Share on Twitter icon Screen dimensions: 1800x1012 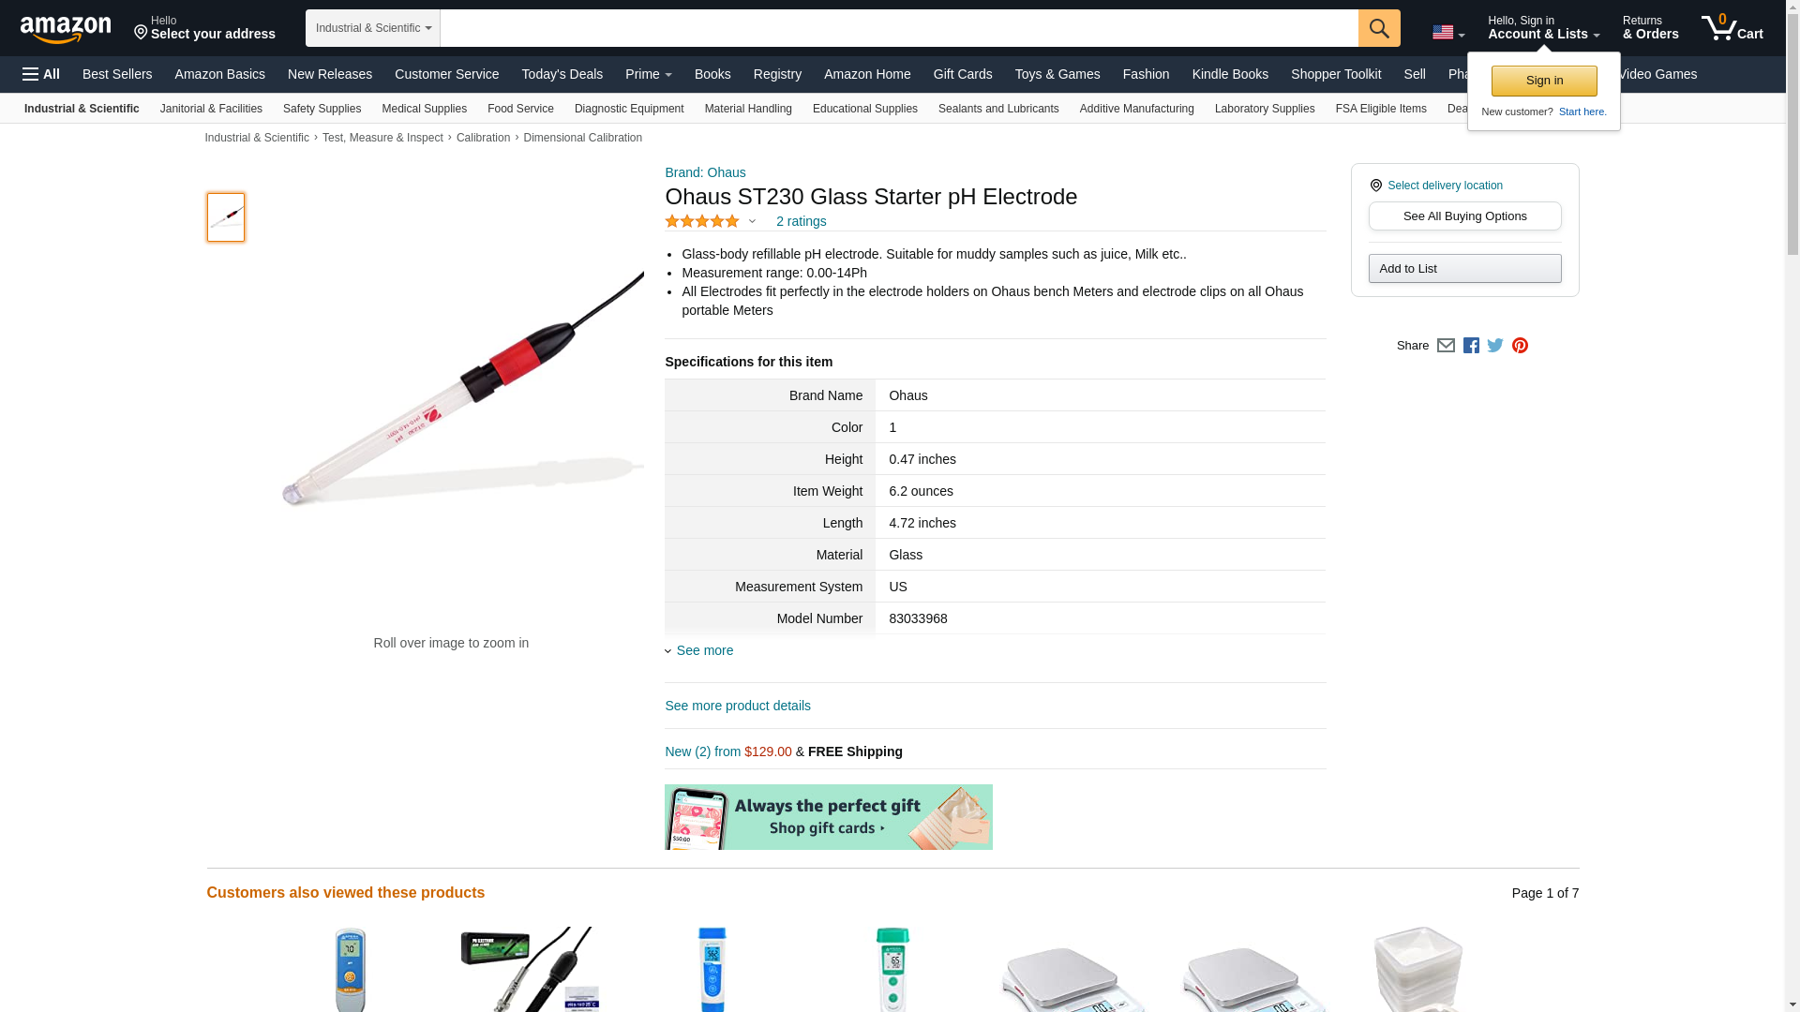click(1495, 345)
